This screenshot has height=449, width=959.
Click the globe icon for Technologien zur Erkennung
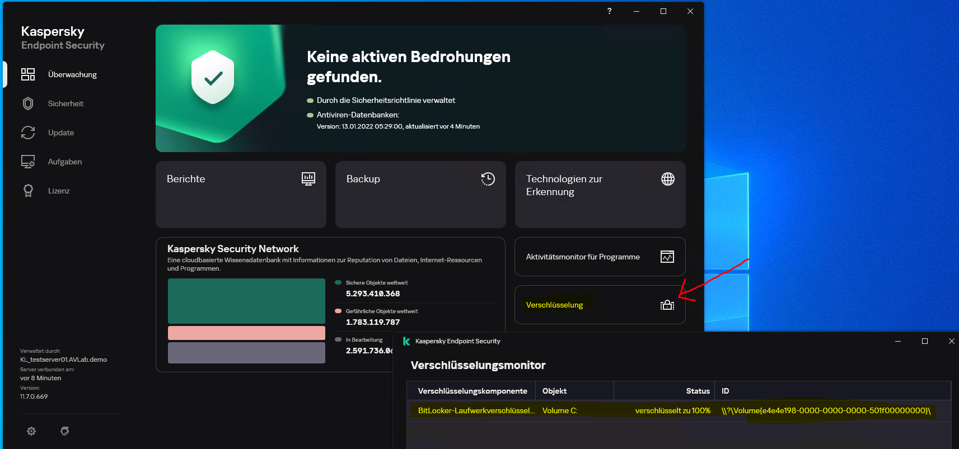point(668,179)
